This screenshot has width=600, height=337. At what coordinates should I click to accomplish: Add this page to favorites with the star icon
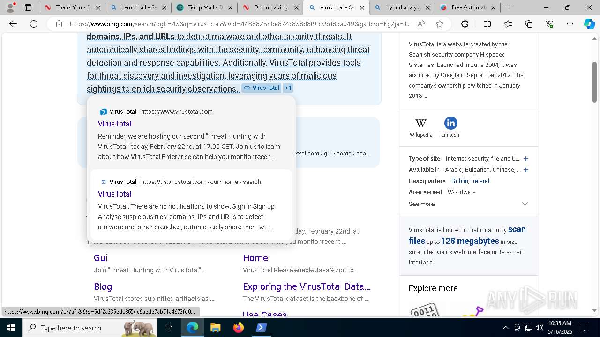pyautogui.click(x=439, y=24)
